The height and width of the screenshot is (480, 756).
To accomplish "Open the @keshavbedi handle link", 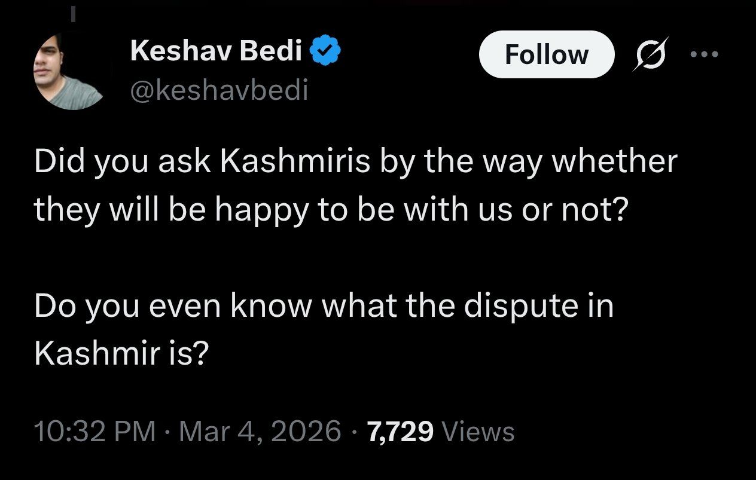I will [219, 90].
